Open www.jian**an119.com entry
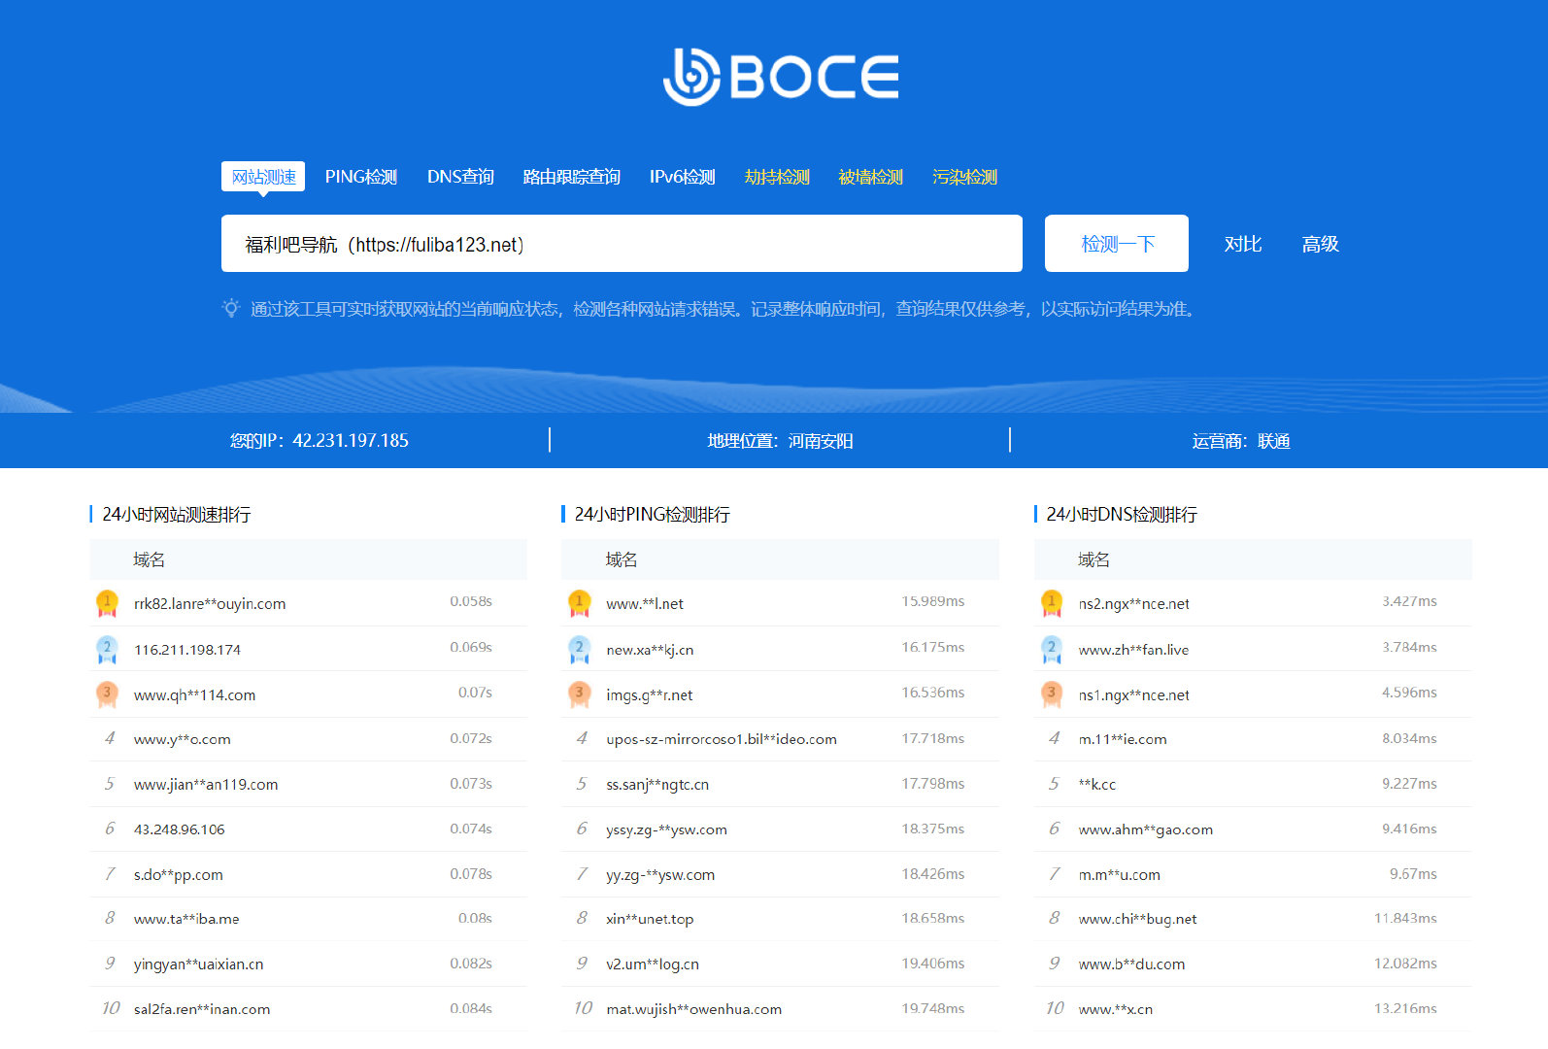 (206, 785)
